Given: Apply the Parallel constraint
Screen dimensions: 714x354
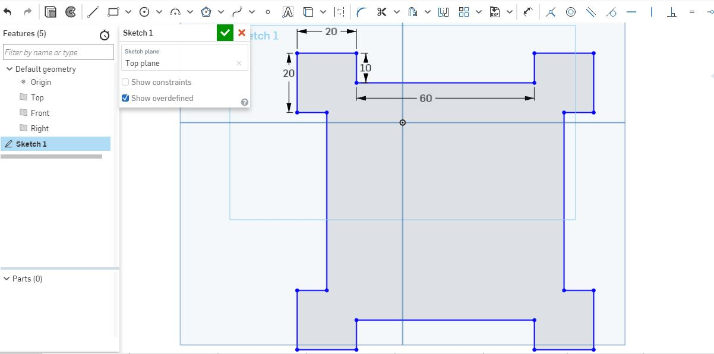Looking at the screenshot, I should 591,12.
